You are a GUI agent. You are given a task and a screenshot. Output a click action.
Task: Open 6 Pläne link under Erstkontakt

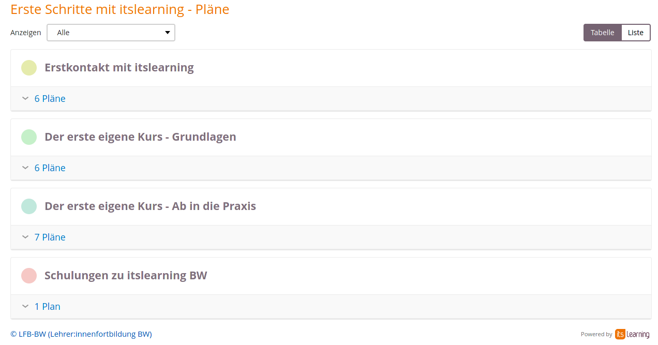(50, 99)
